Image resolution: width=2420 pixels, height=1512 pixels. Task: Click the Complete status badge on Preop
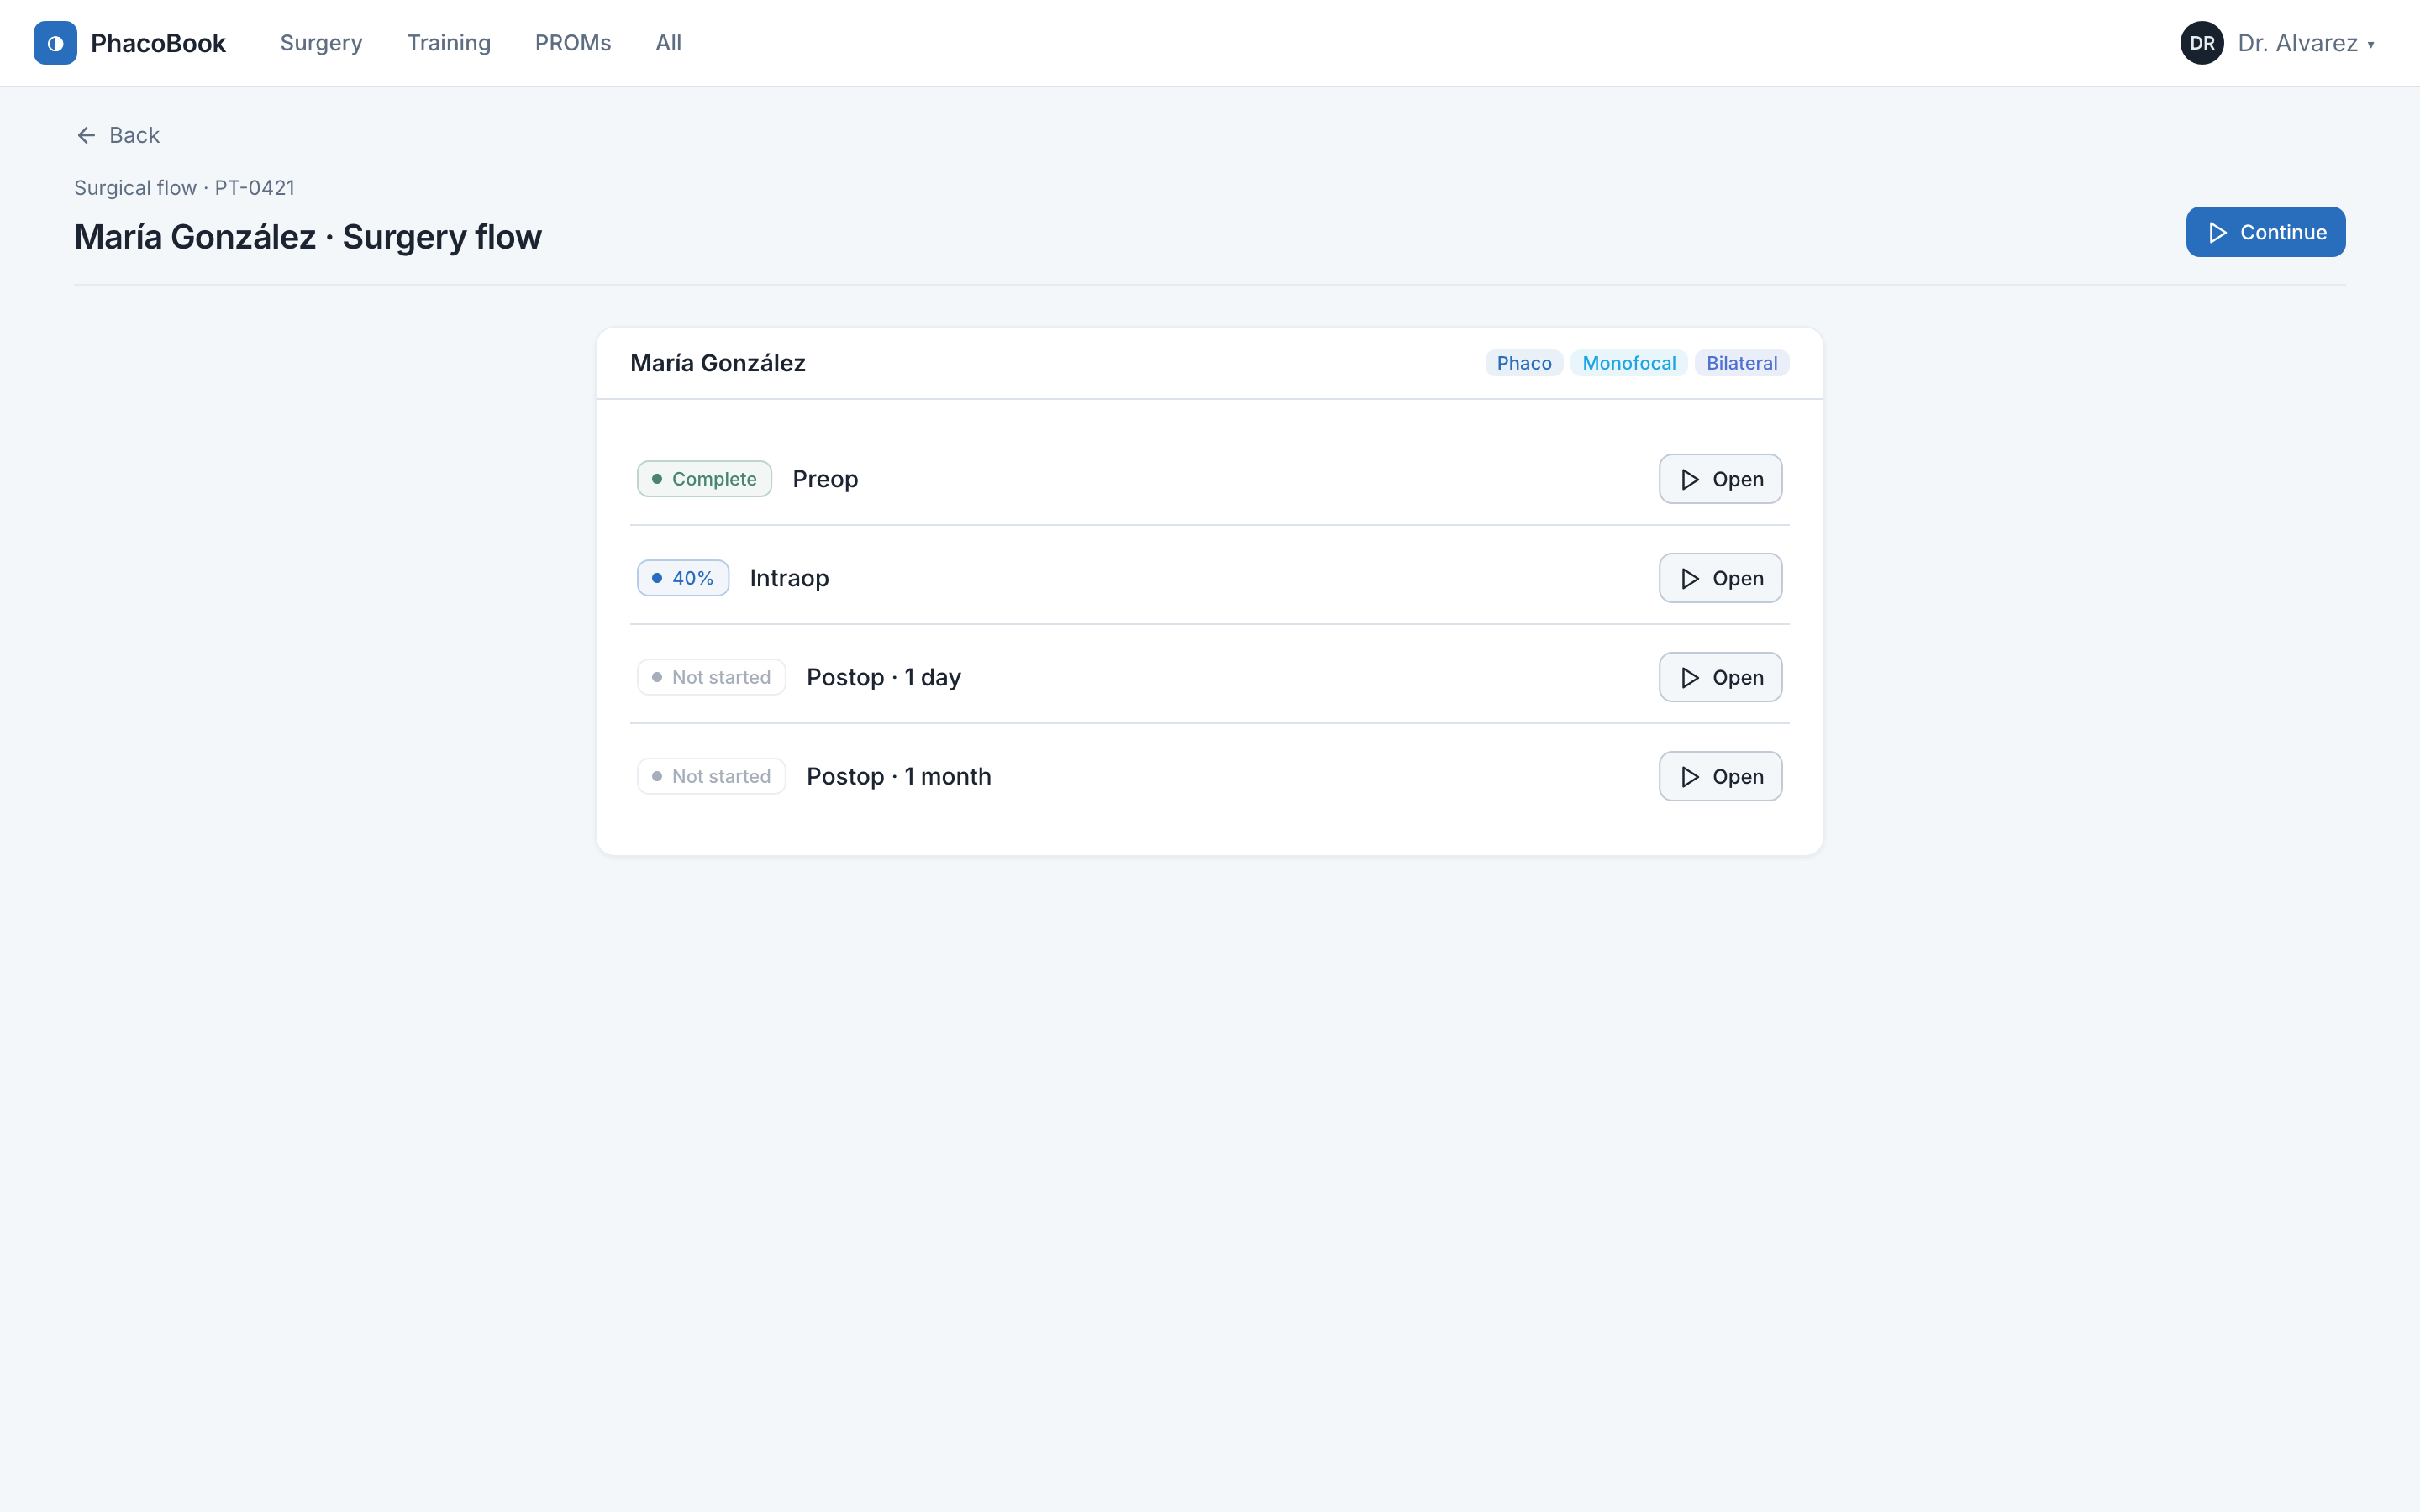point(704,479)
